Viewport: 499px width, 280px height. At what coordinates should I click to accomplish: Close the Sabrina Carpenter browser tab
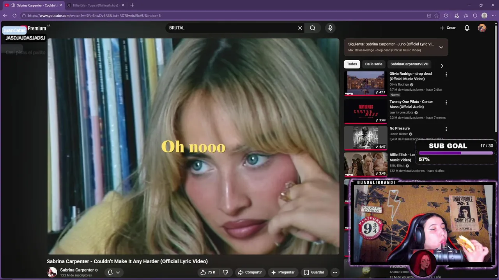click(x=61, y=5)
